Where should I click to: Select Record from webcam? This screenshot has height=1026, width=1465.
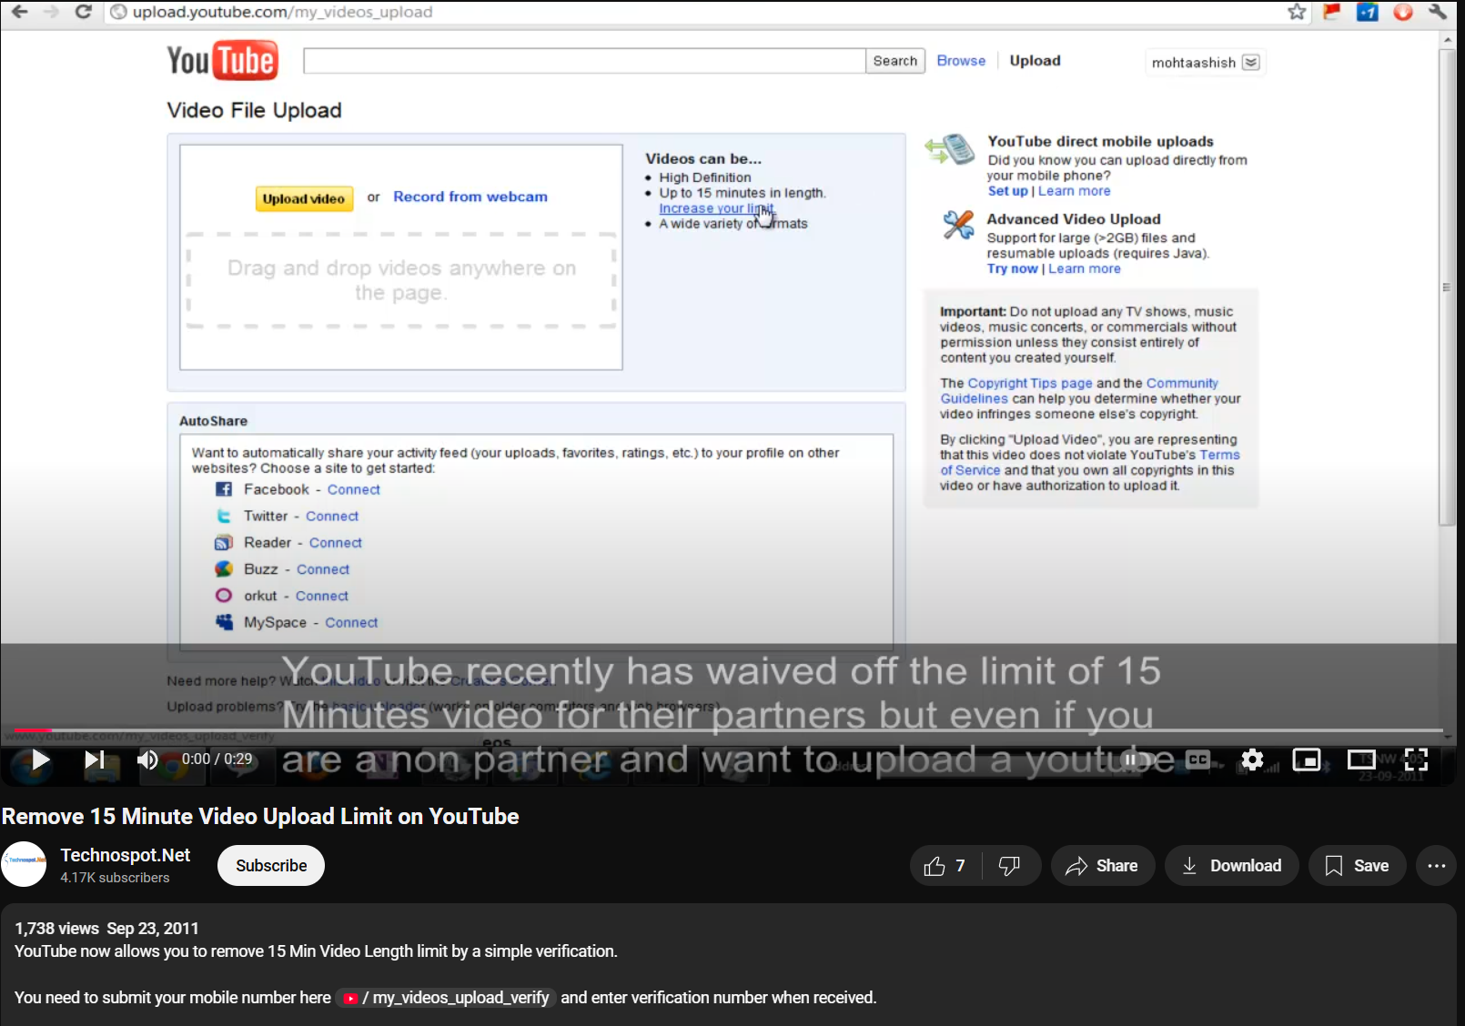pyautogui.click(x=470, y=196)
